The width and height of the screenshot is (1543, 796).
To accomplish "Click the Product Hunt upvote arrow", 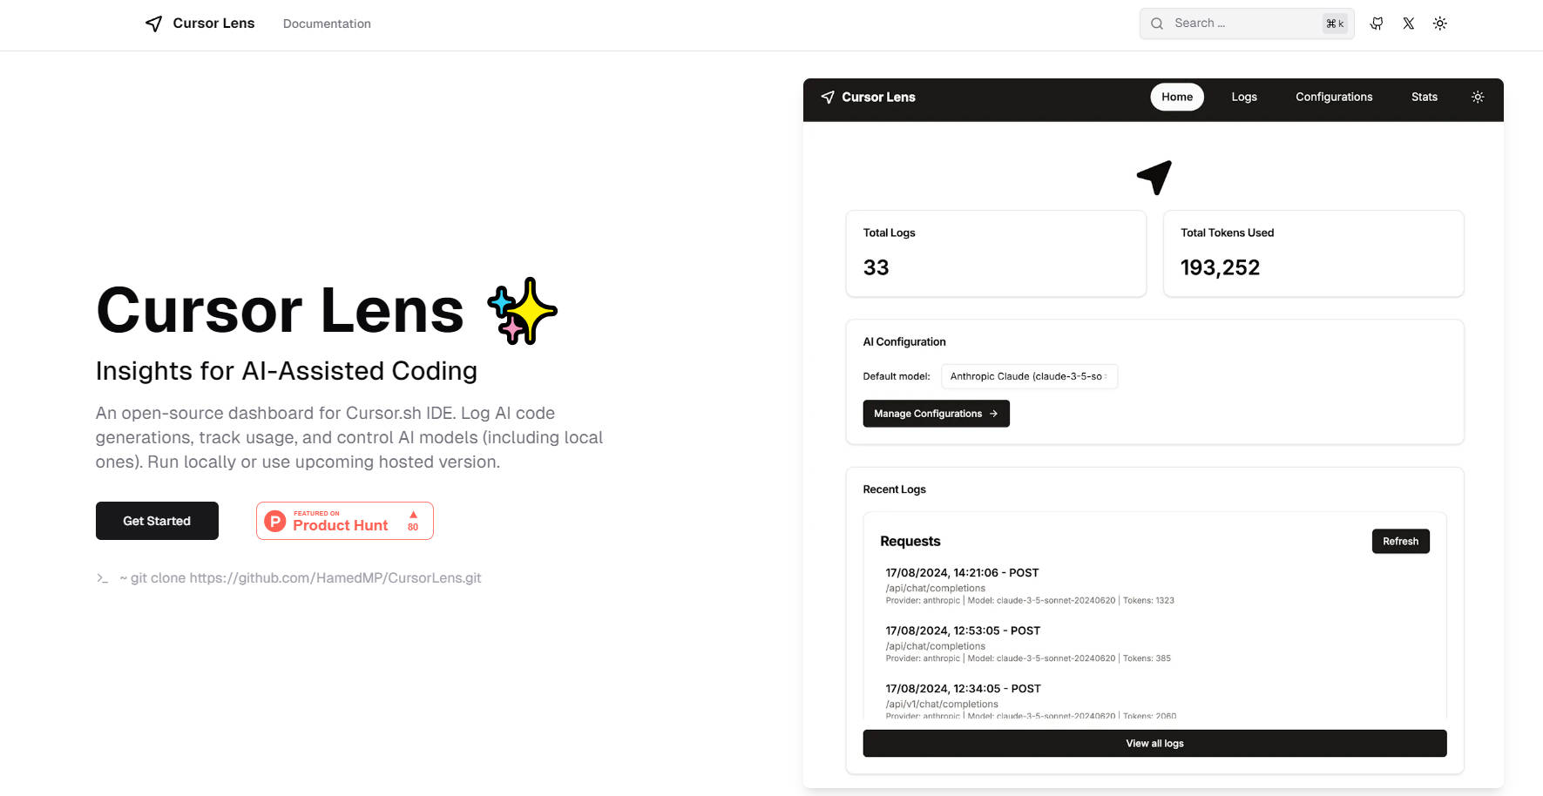I will (413, 515).
